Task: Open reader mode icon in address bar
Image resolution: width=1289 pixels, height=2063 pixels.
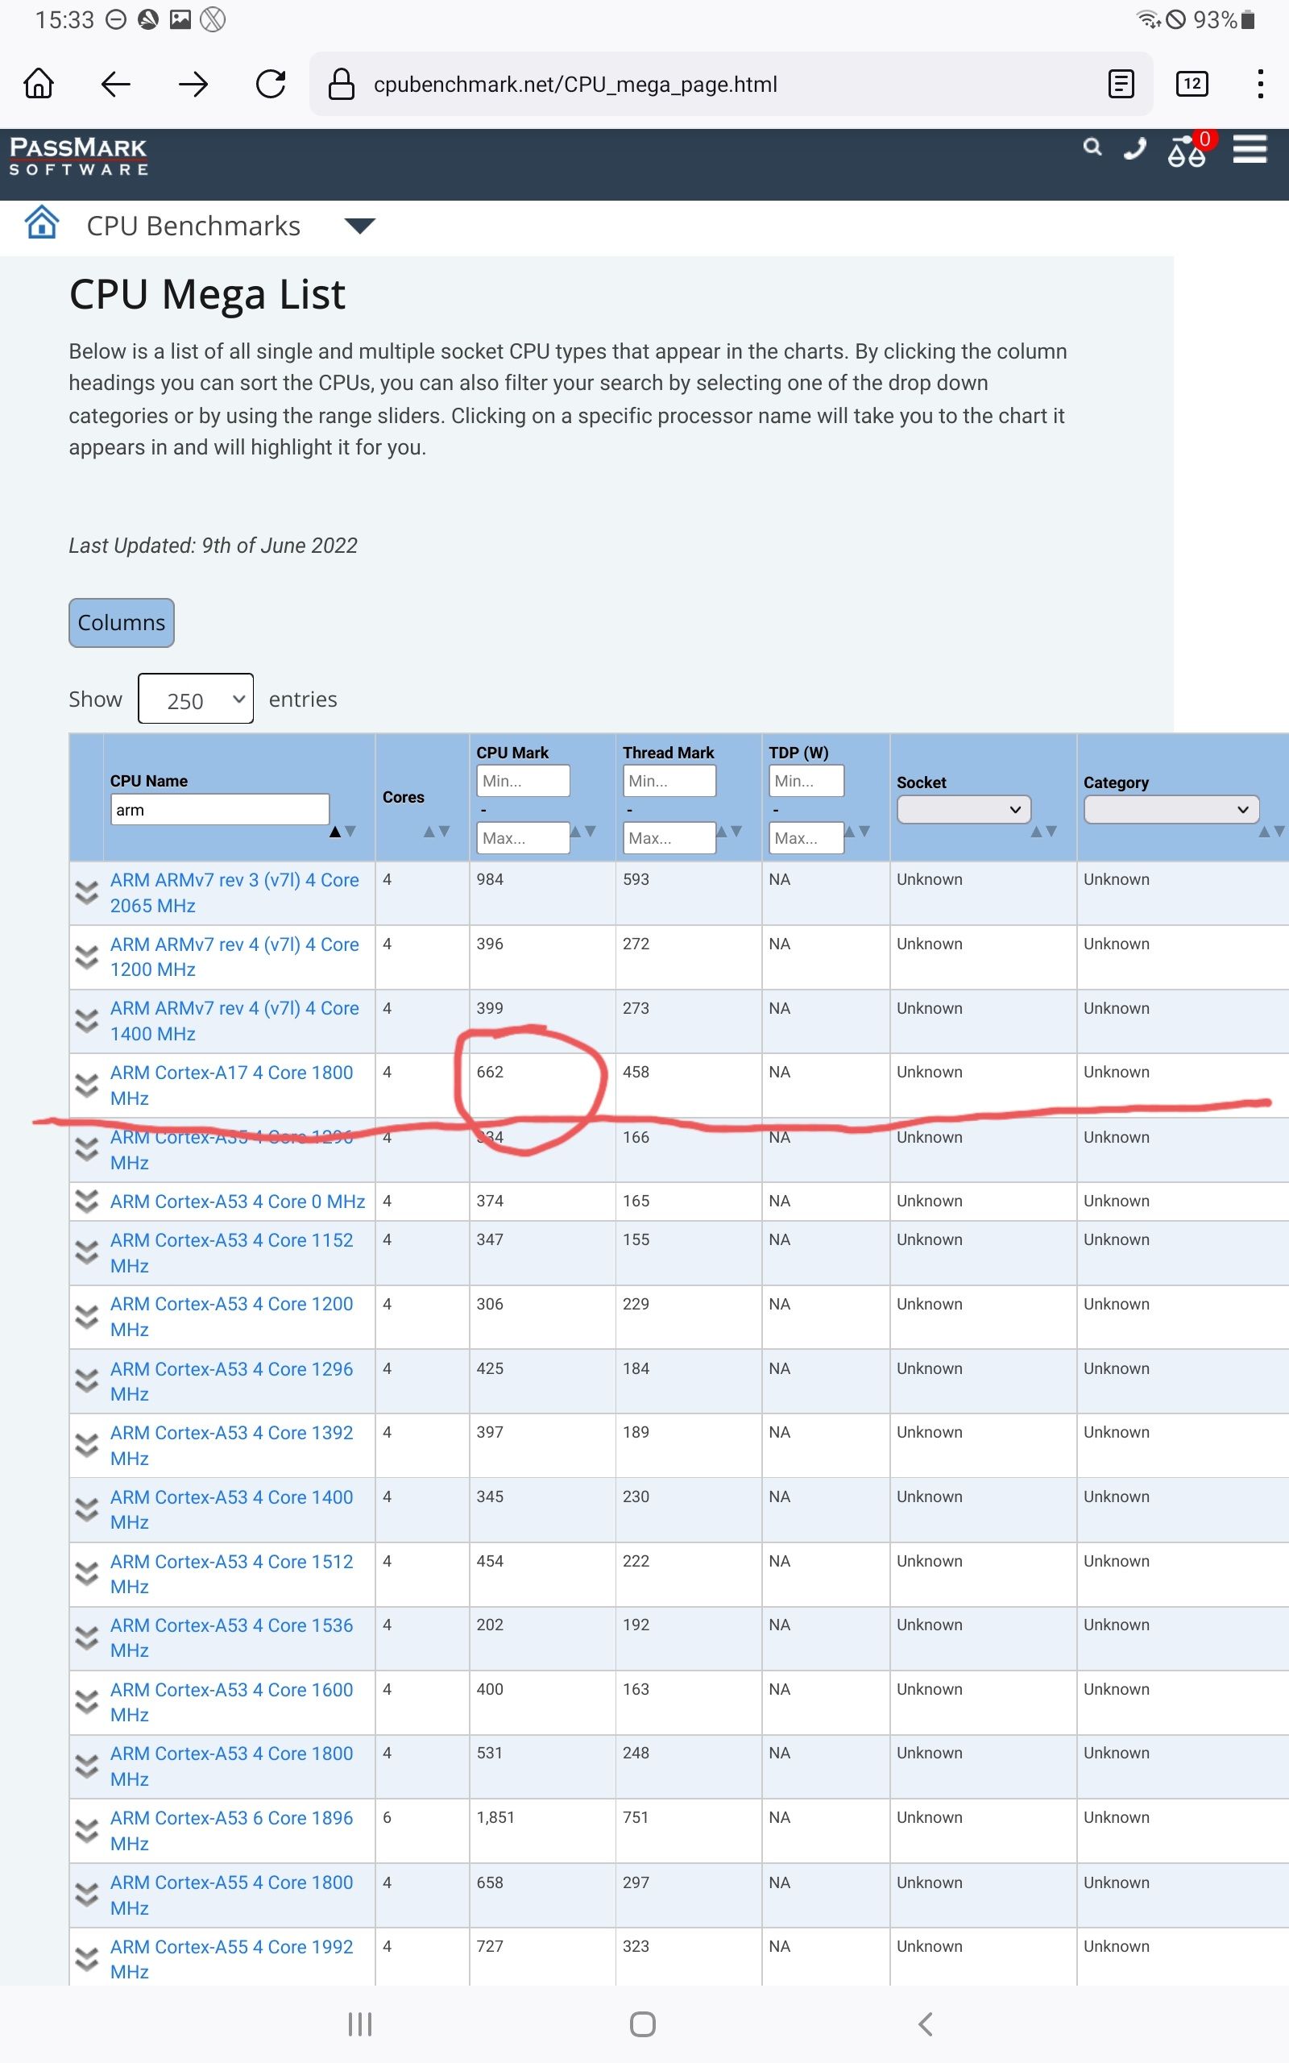Action: [1121, 84]
